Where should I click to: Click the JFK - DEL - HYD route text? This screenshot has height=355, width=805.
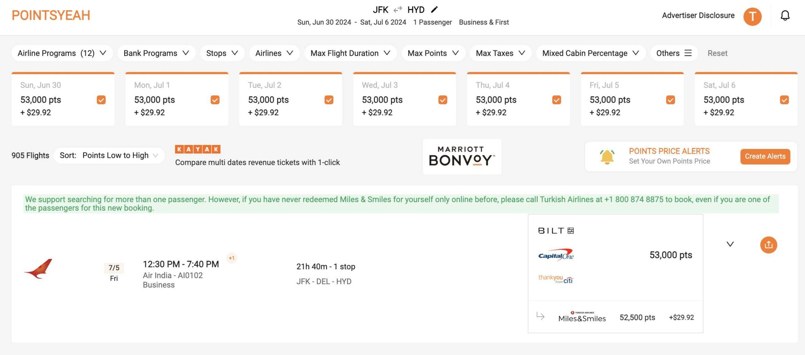point(324,281)
